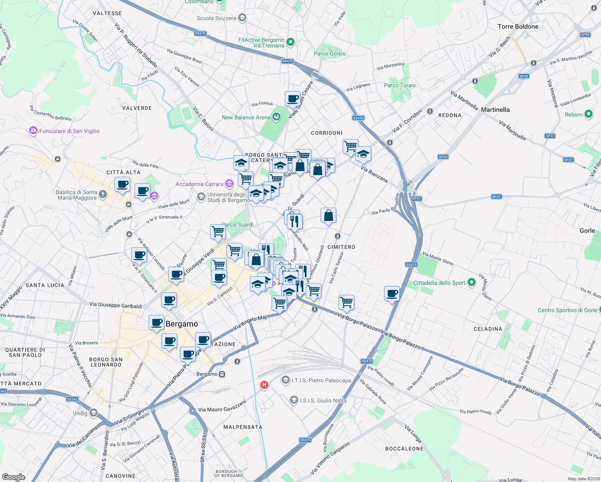Click the Cittadella dello Sport pin
This screenshot has width=601, height=482.
(472, 282)
